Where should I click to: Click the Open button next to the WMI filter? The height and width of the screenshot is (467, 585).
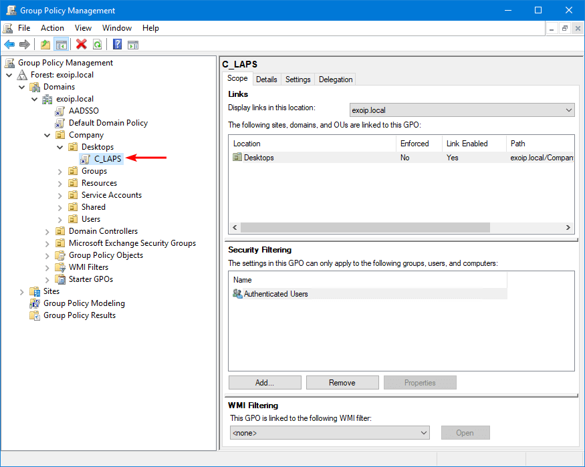[465, 433]
